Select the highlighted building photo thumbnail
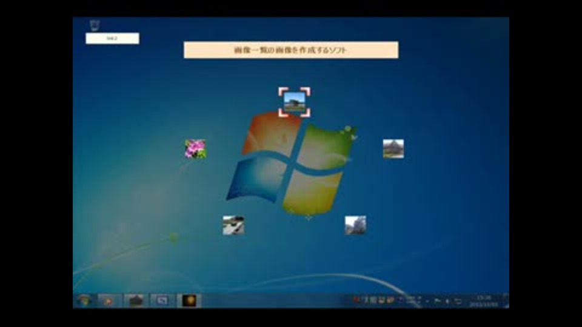 click(295, 102)
